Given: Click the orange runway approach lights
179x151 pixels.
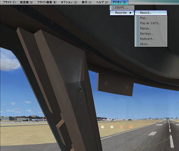Looking at the screenshot, I should point(126,127).
